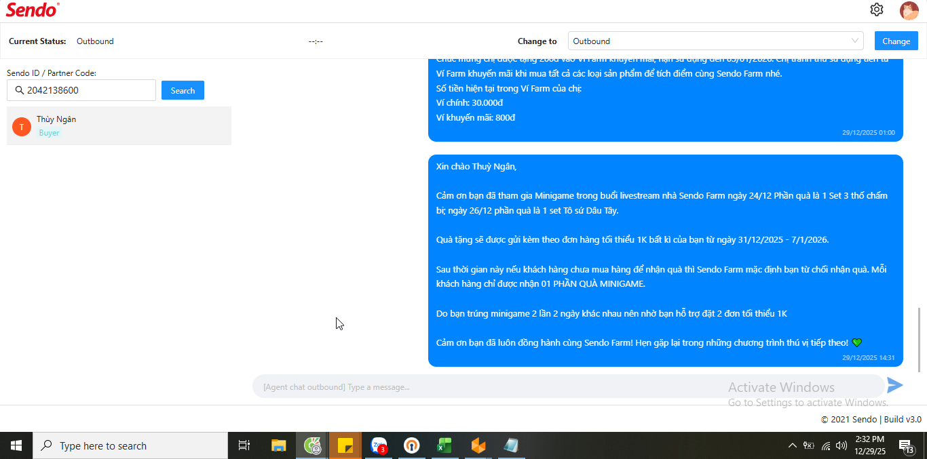
Task: Open File Explorer from the taskbar
Action: click(x=279, y=445)
